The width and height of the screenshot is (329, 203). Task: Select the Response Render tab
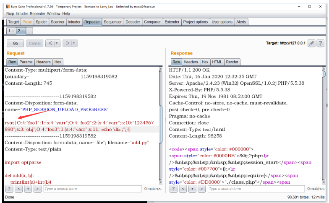pos(232,62)
